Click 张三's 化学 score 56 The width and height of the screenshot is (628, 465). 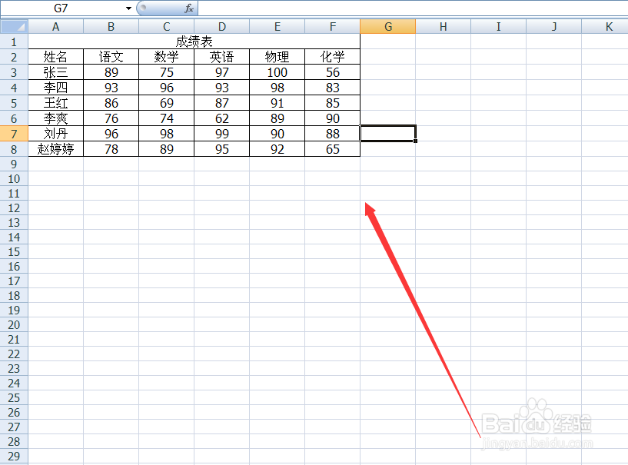coord(332,72)
